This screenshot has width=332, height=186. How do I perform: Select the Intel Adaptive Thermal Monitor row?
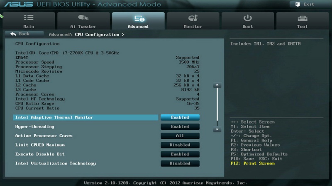85,117
